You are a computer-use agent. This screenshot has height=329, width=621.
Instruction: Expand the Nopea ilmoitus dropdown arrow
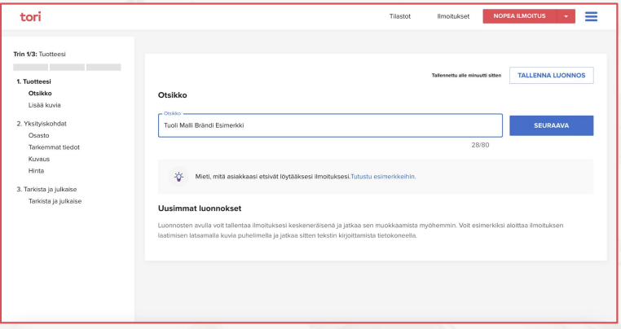(566, 16)
